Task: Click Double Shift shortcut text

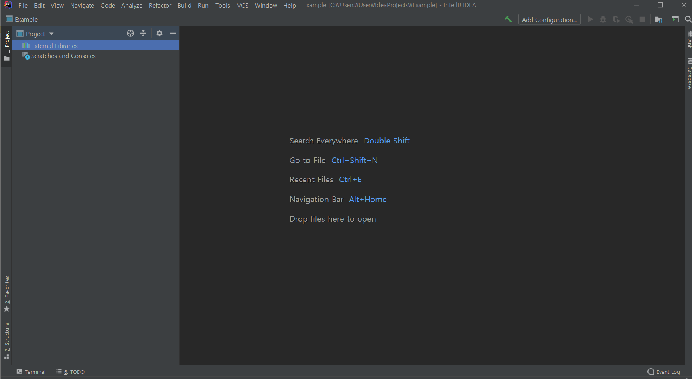Action: click(x=387, y=141)
